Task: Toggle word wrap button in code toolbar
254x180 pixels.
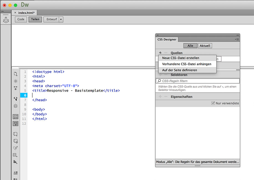Action: pos(16,124)
